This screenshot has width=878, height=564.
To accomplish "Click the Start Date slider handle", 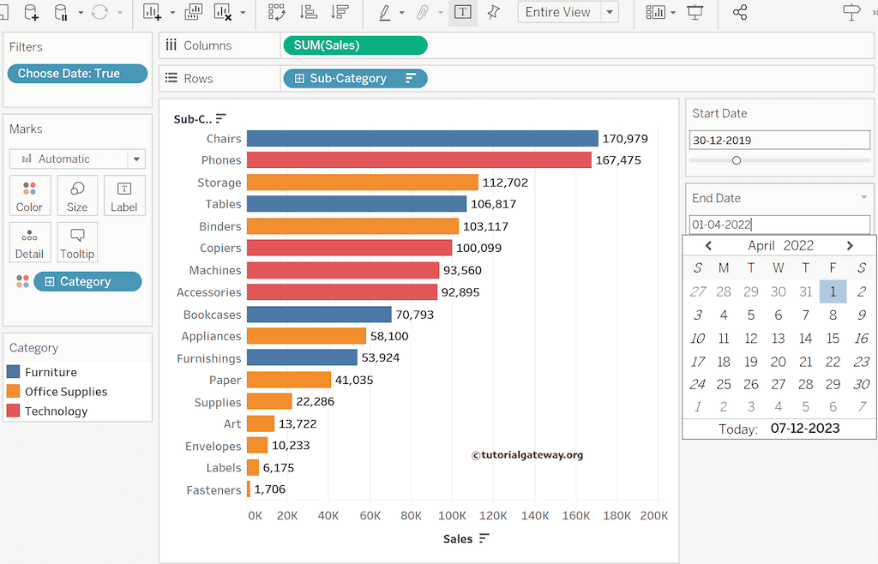I will 736,159.
